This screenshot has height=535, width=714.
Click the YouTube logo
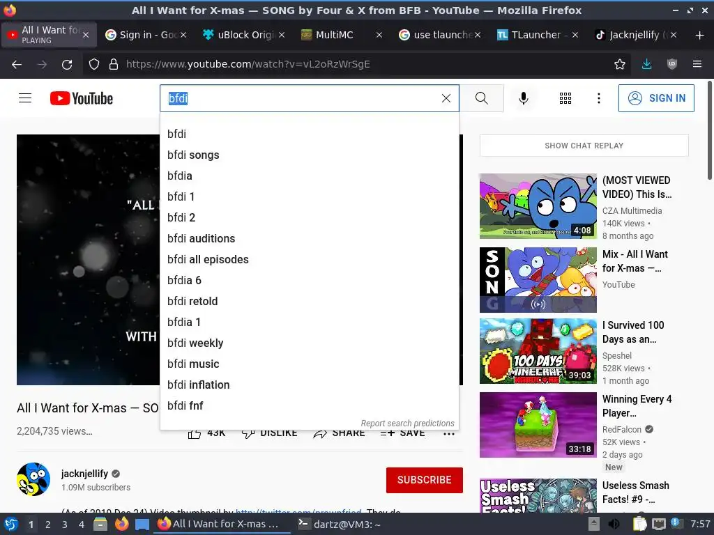click(82, 98)
